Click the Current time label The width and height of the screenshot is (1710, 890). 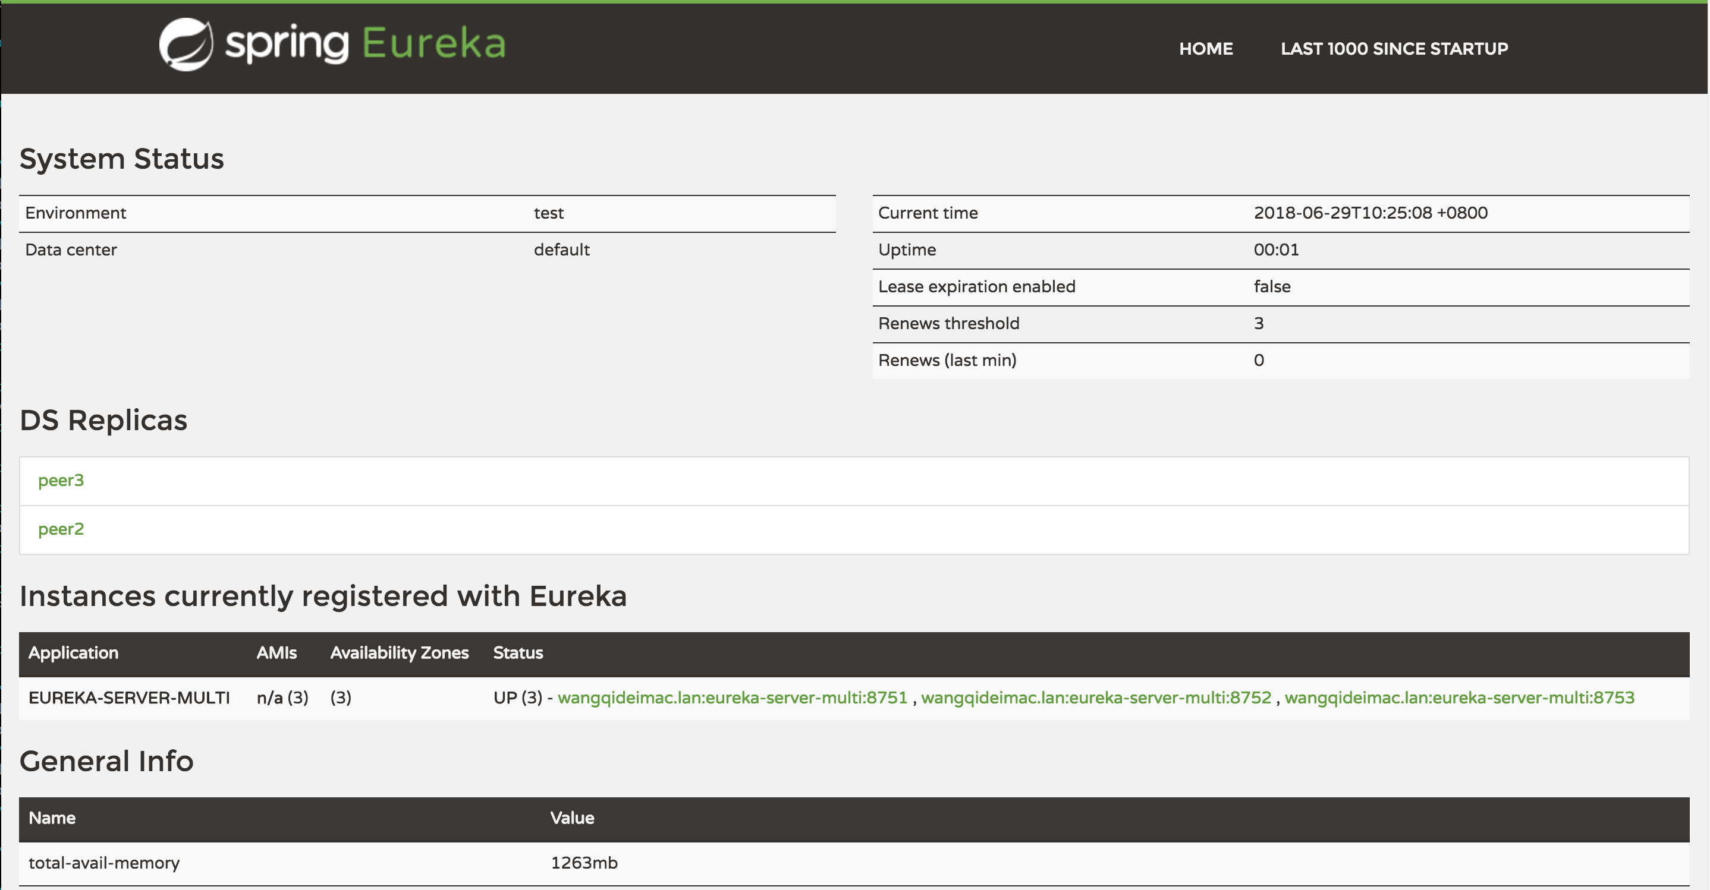click(x=928, y=213)
